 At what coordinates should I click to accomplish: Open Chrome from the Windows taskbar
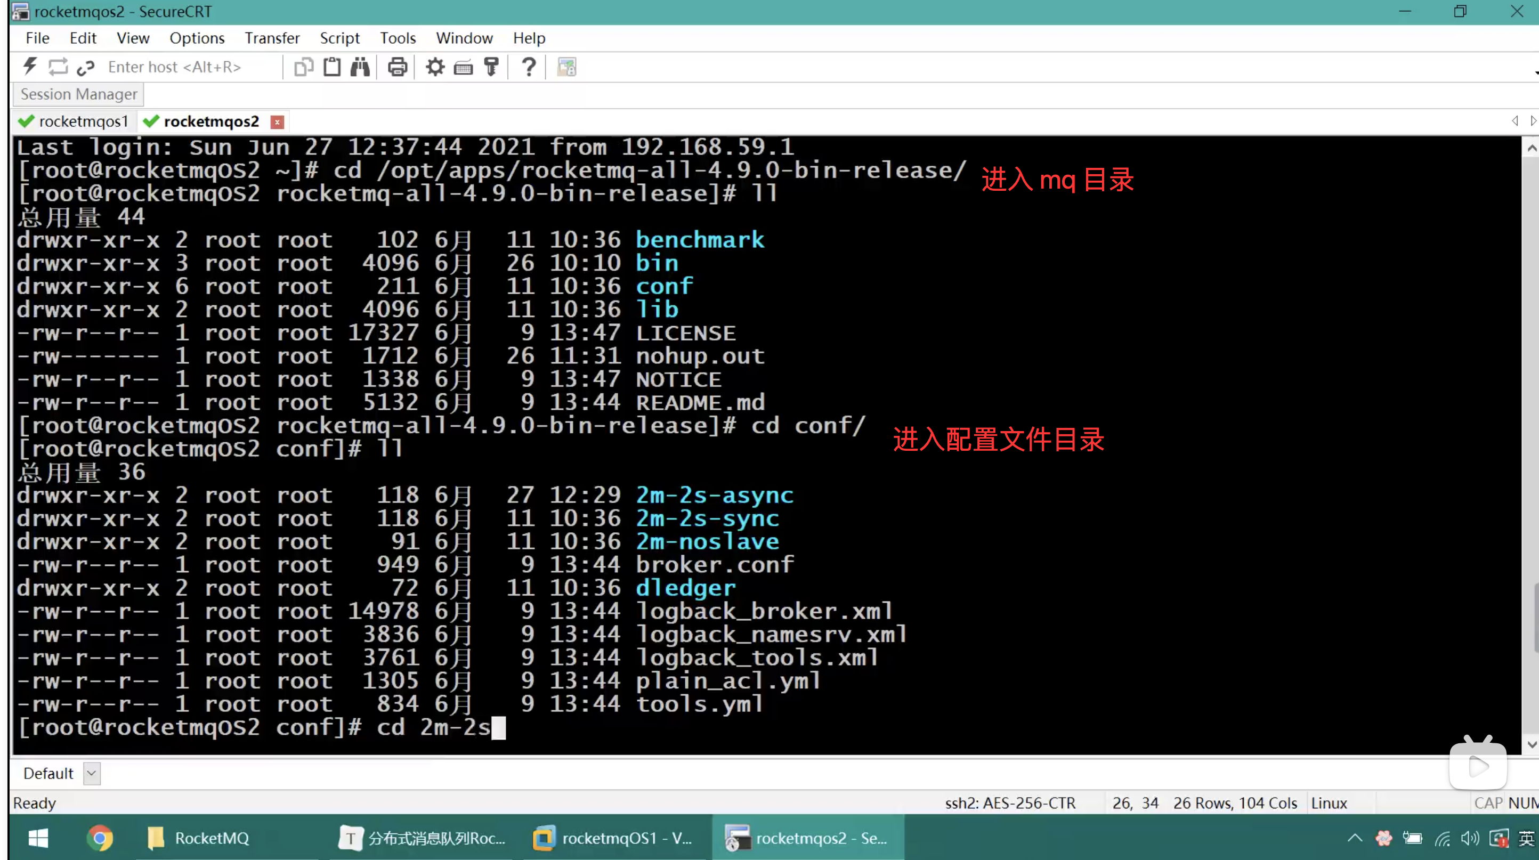pos(100,838)
